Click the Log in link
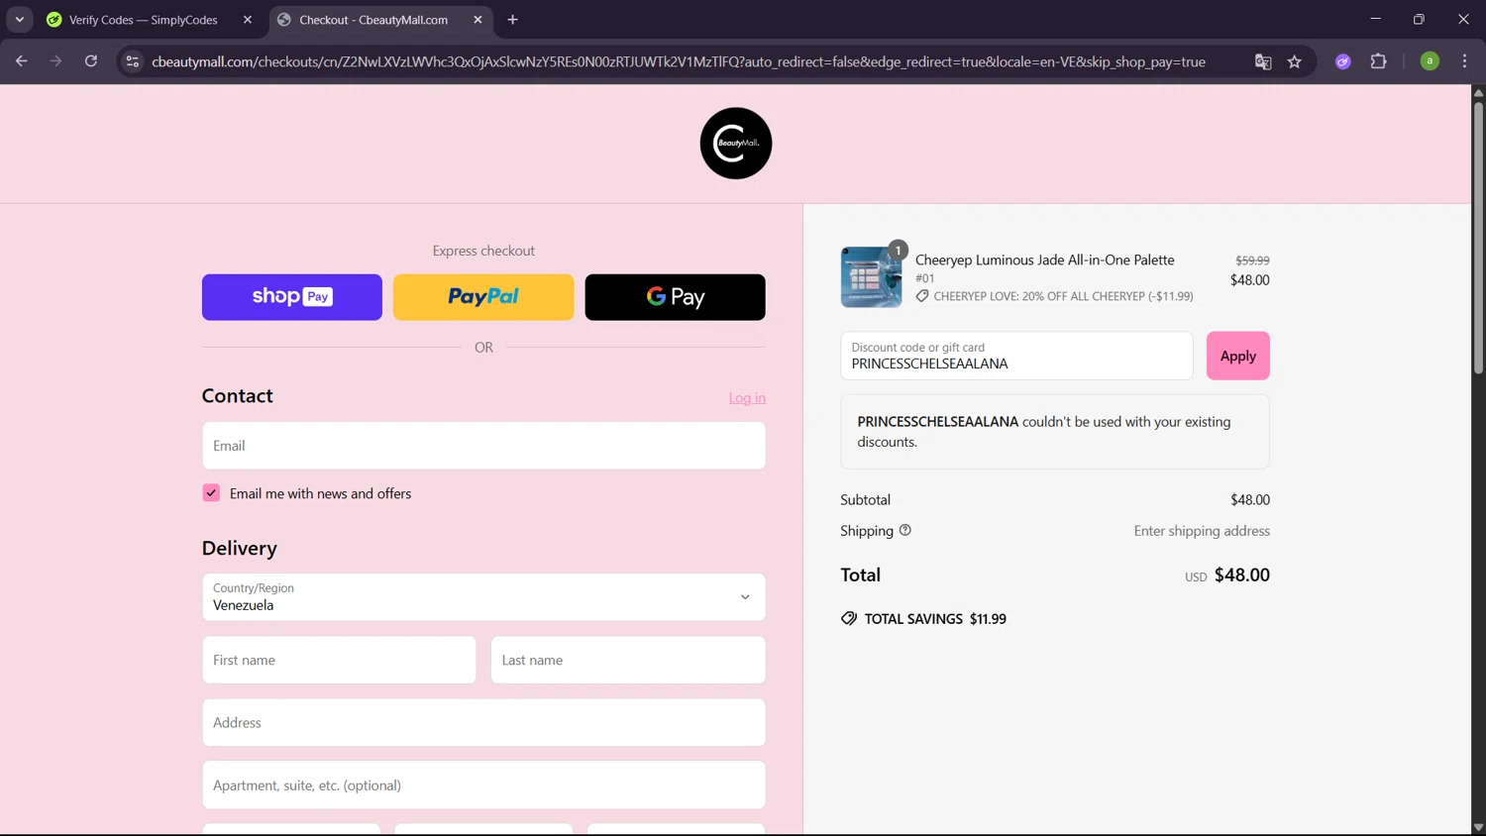 point(747,397)
